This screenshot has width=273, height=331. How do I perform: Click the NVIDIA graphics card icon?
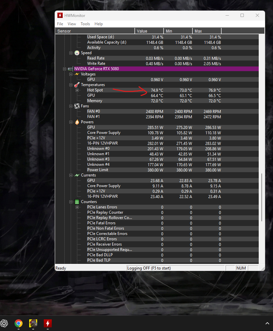point(70,69)
